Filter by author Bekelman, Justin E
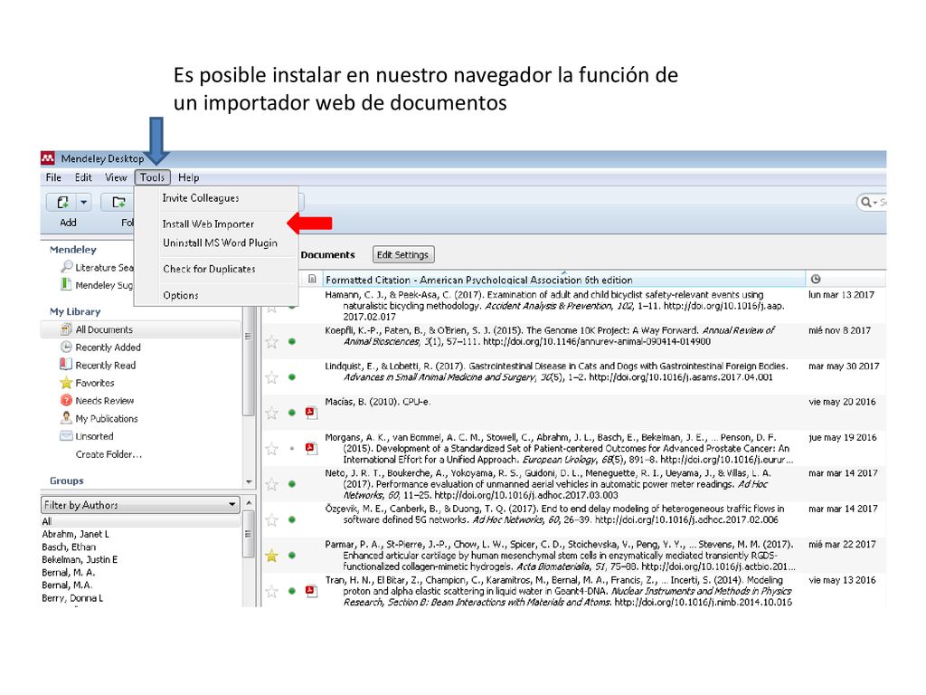This screenshot has width=926, height=695. 80,559
